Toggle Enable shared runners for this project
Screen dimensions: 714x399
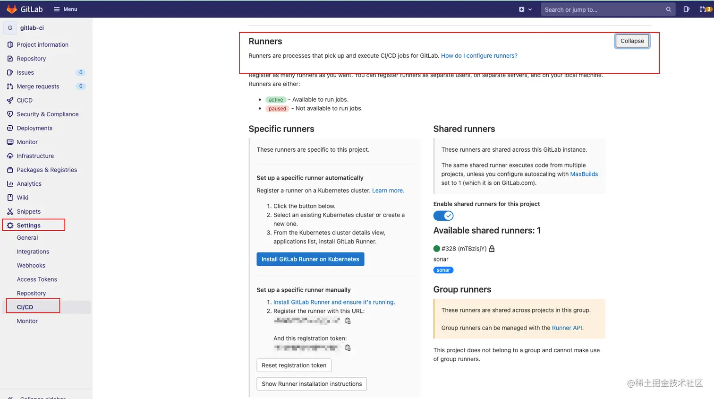click(x=443, y=216)
